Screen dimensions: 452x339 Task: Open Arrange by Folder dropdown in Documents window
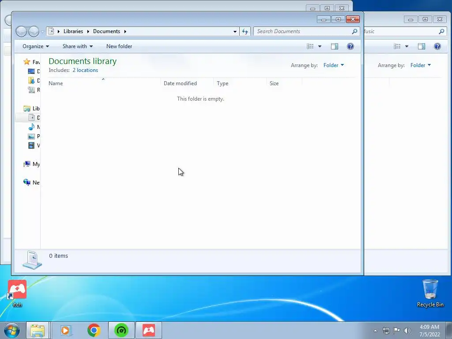point(334,65)
